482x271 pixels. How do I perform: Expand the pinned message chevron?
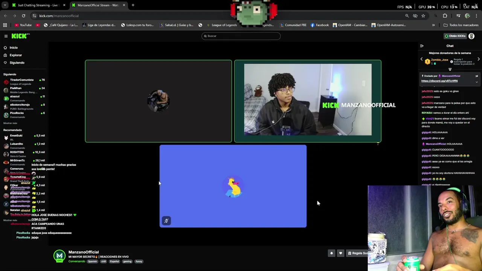point(477,82)
